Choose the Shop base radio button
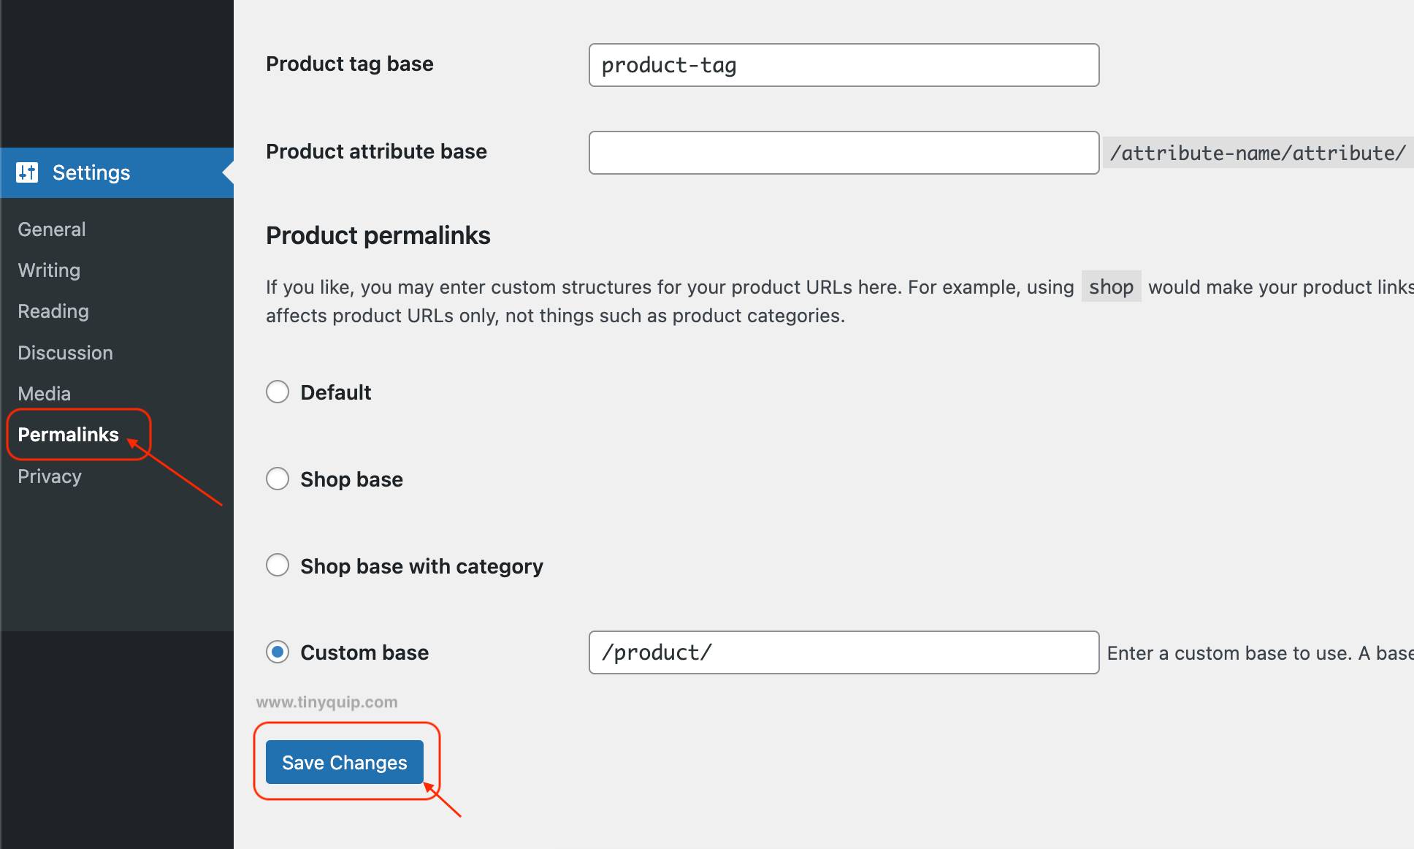This screenshot has width=1414, height=849. (x=278, y=479)
